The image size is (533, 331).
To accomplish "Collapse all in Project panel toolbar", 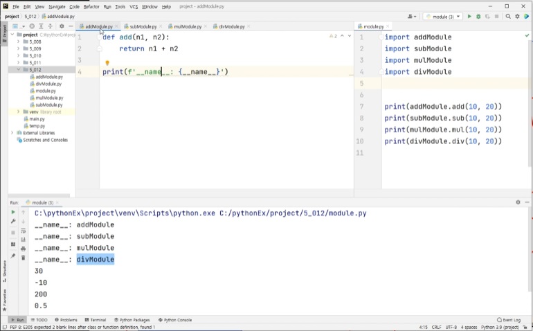I will pyautogui.click(x=50, y=26).
